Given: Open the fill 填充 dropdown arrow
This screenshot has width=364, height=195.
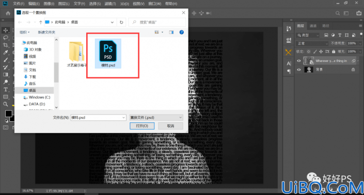Looking at the screenshot, I should (x=360, y=52).
